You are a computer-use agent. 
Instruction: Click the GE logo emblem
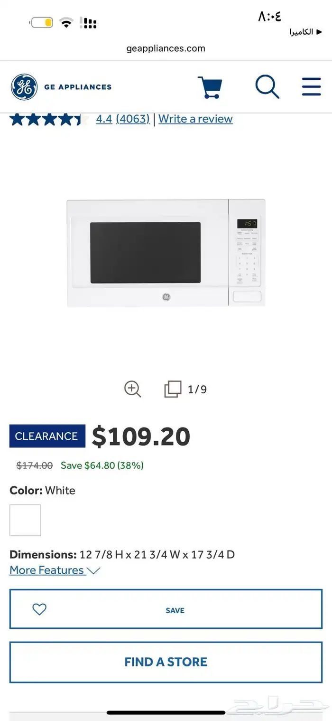point(24,87)
